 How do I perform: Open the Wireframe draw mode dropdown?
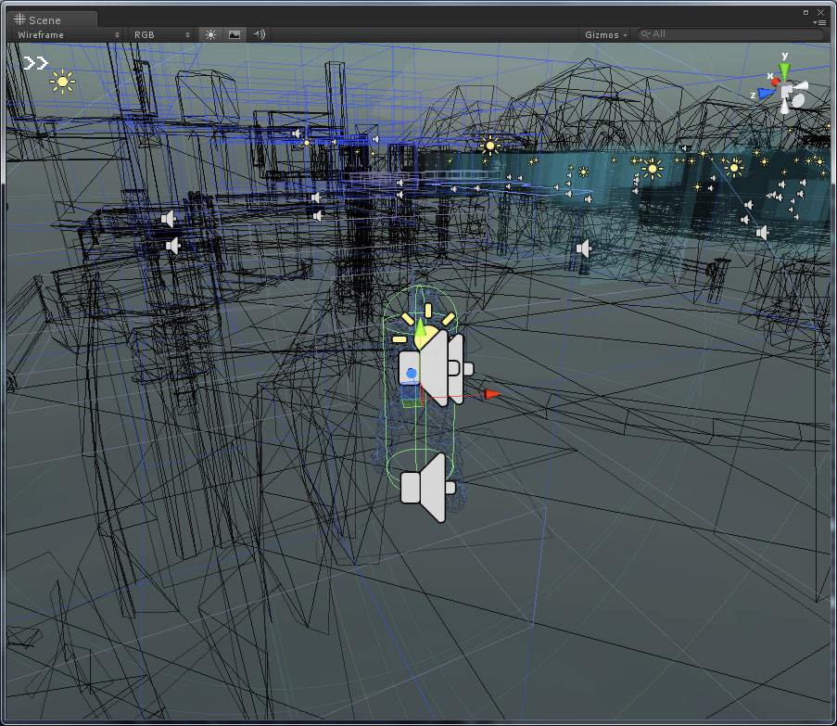[x=68, y=34]
